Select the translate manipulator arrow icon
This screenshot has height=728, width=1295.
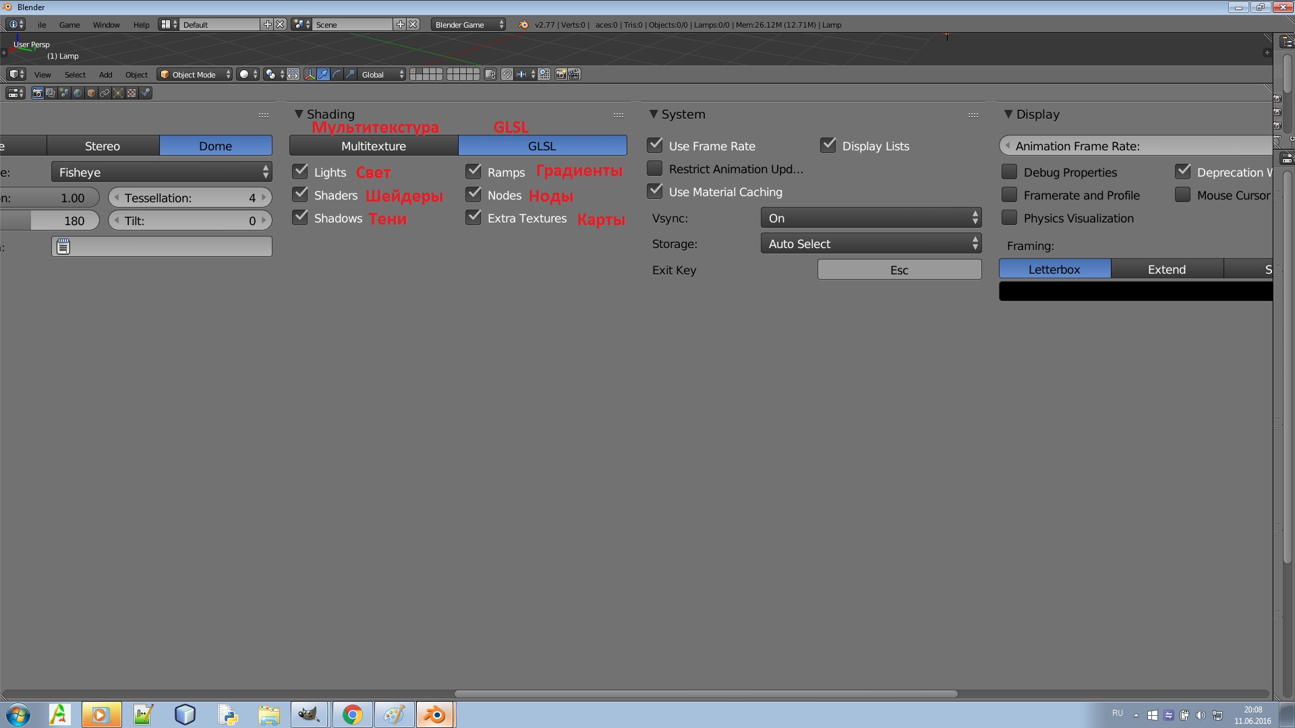[x=323, y=74]
